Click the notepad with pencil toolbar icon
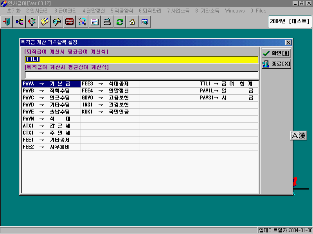Viewport: 313px width, 234px height. [x=44, y=22]
